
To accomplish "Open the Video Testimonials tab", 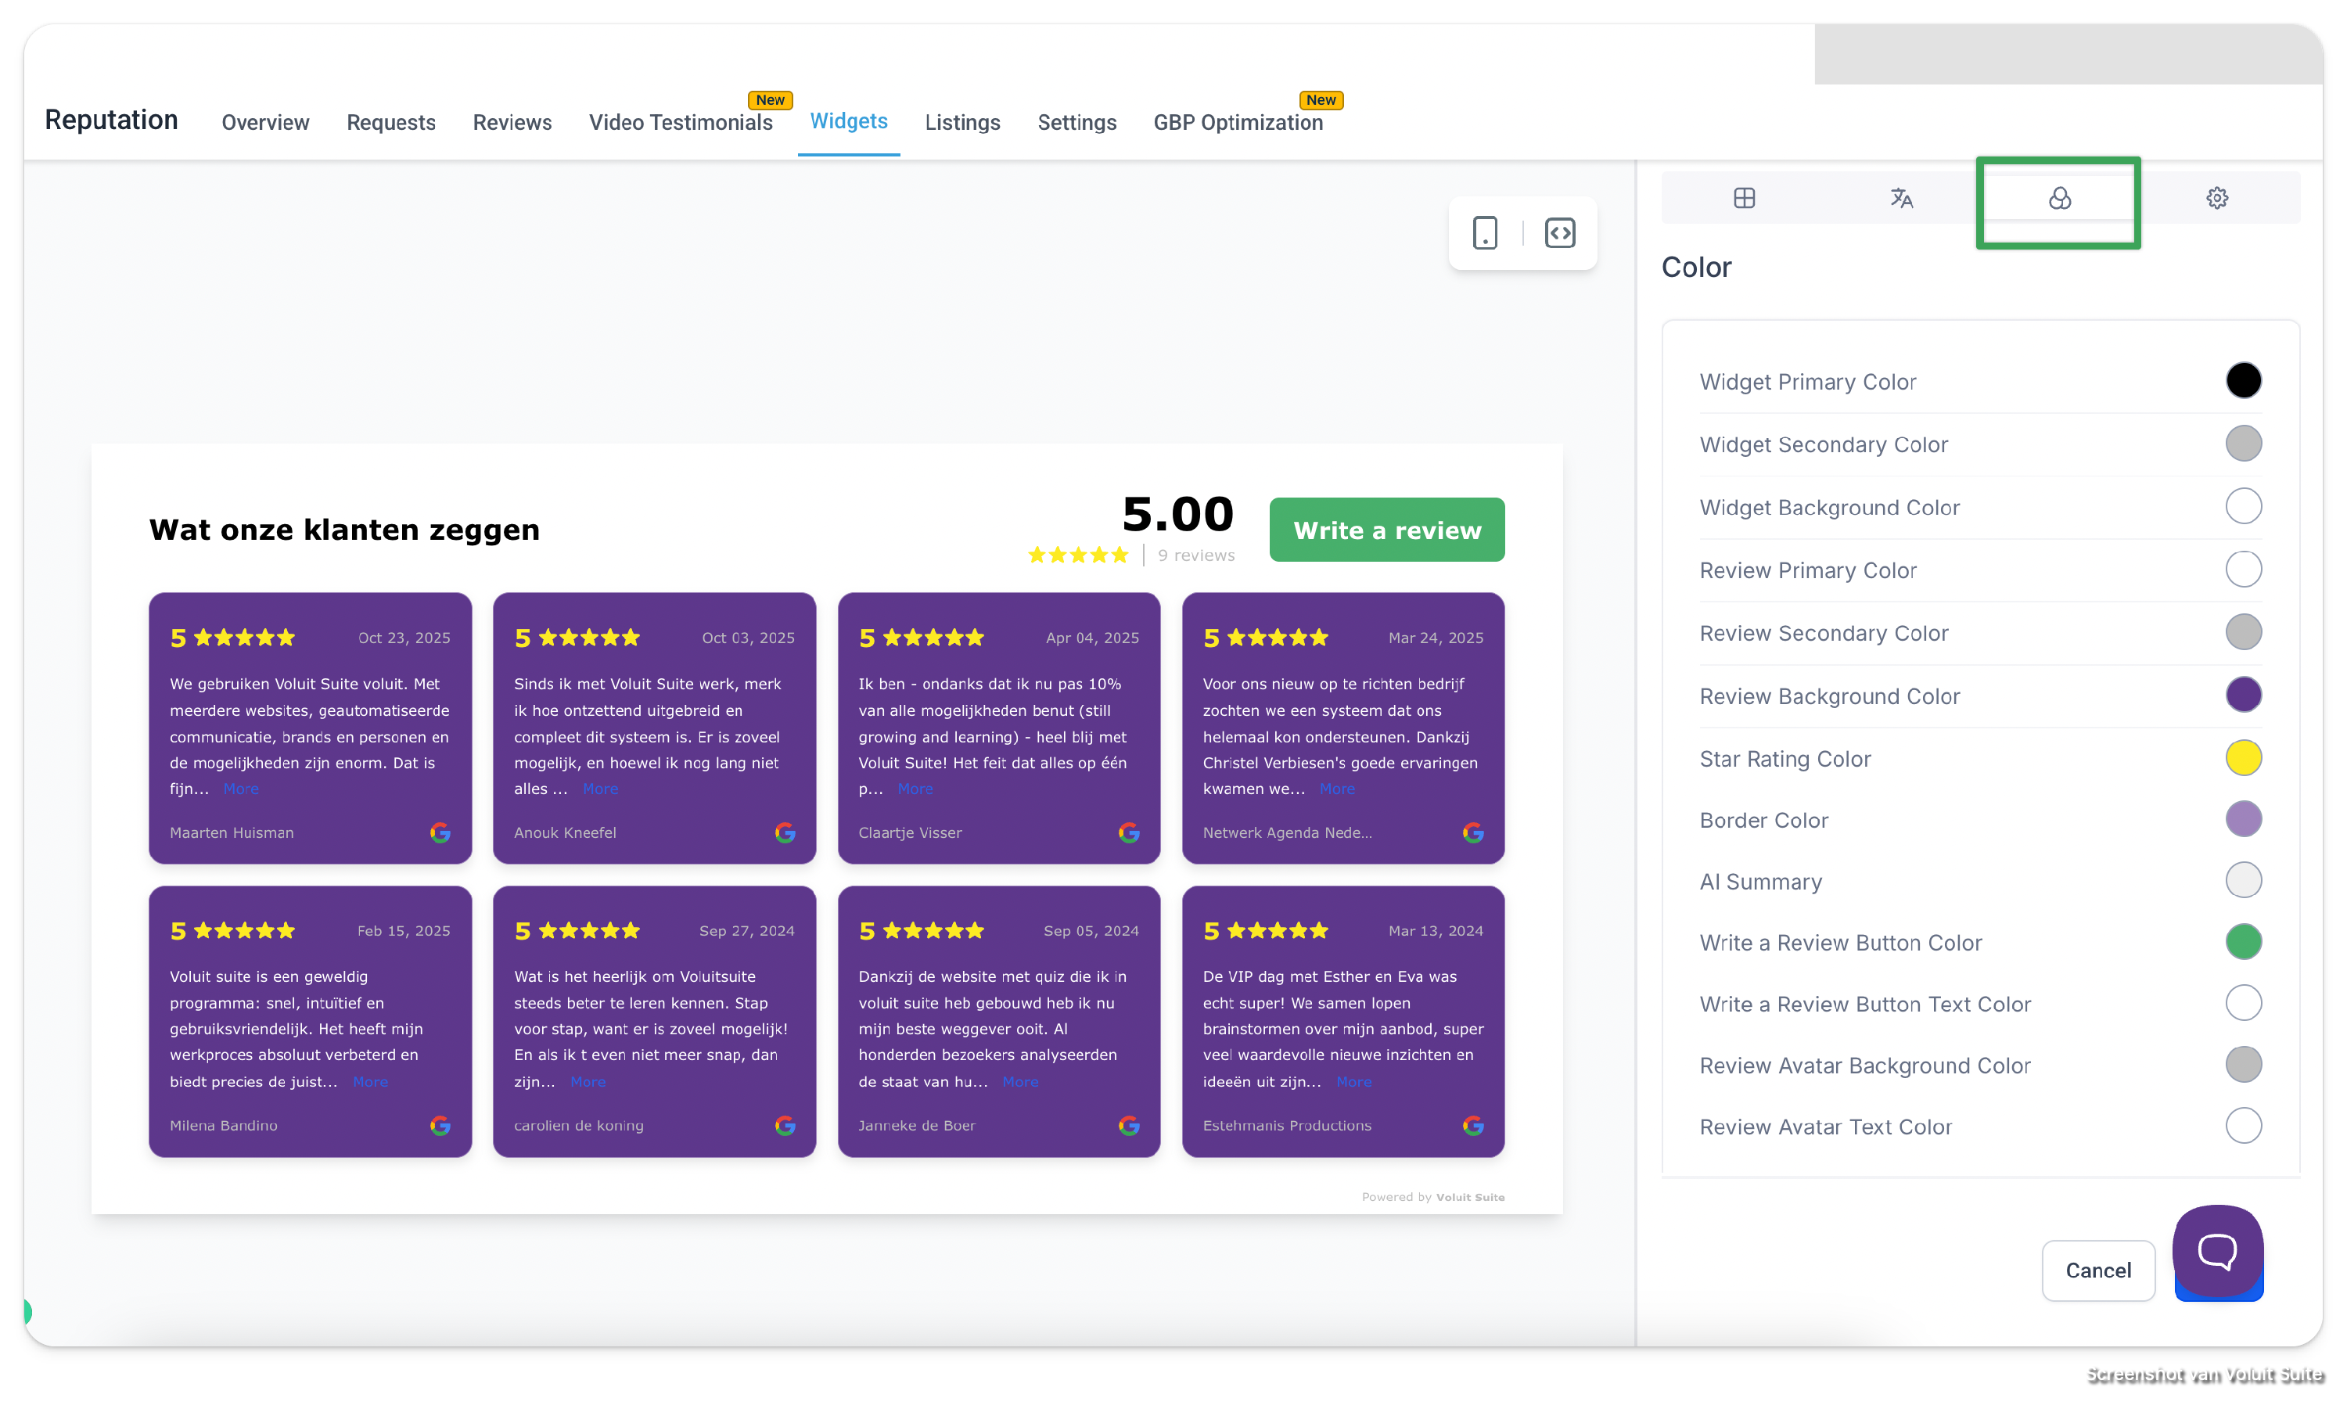I will 680,123.
